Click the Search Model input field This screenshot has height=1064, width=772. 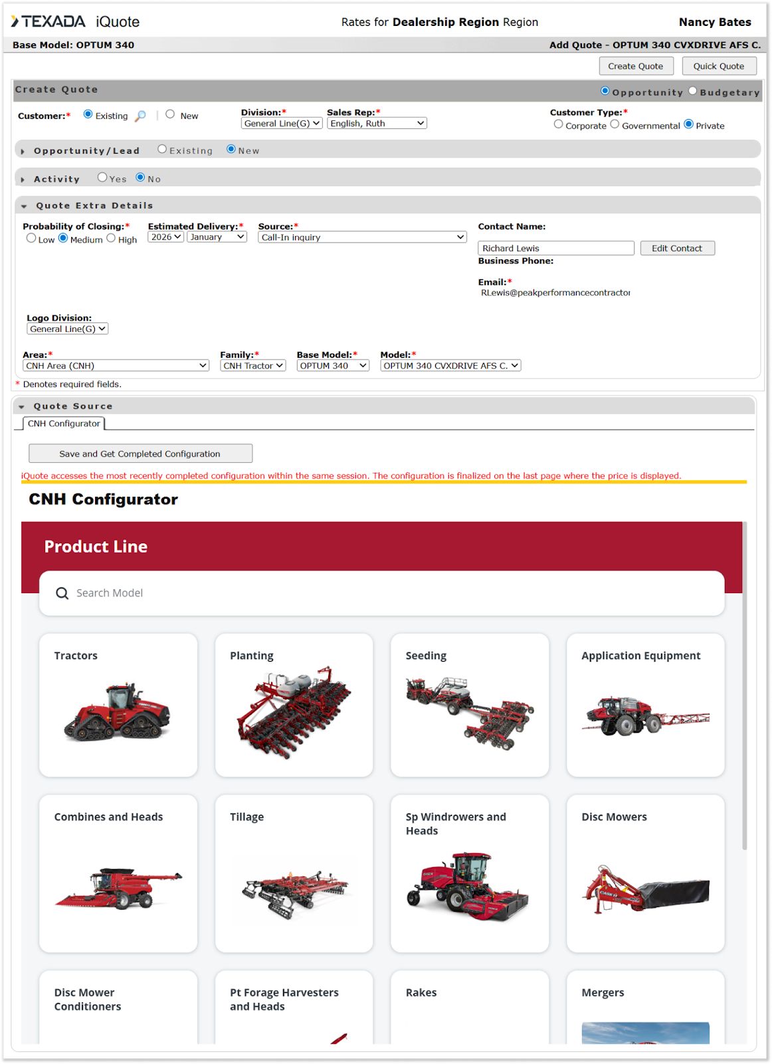[381, 593]
